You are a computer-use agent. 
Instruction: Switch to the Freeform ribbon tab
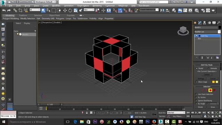[23, 15]
